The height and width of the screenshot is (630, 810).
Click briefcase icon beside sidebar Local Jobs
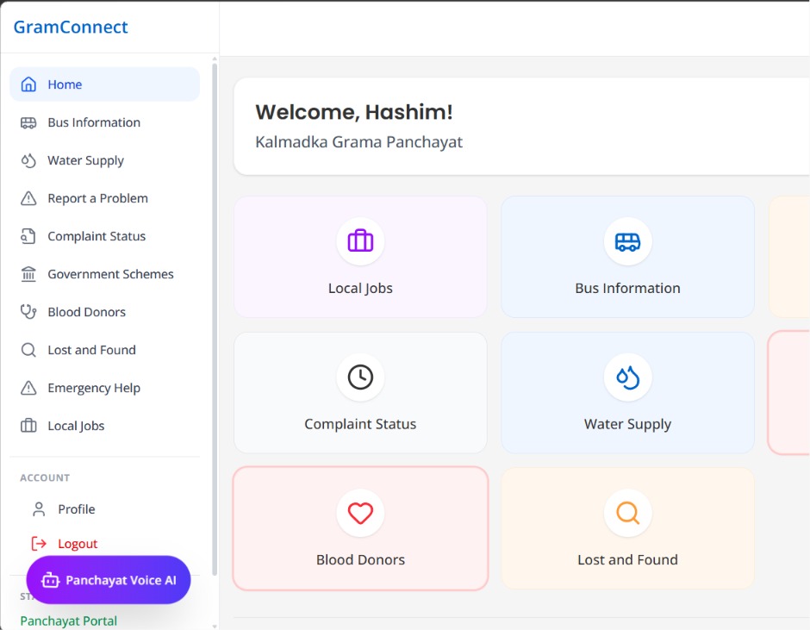tap(28, 426)
